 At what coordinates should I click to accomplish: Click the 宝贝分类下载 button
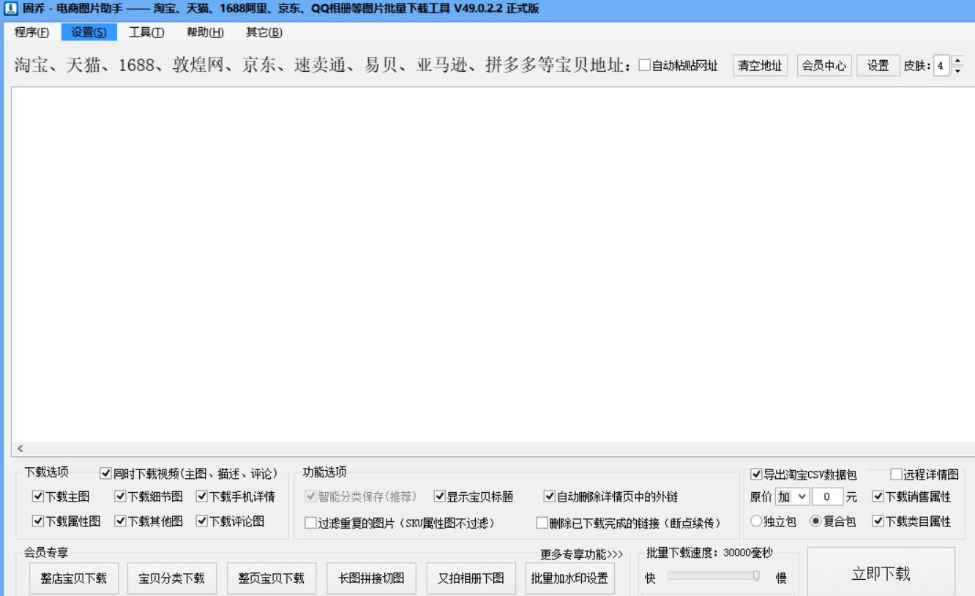point(172,578)
